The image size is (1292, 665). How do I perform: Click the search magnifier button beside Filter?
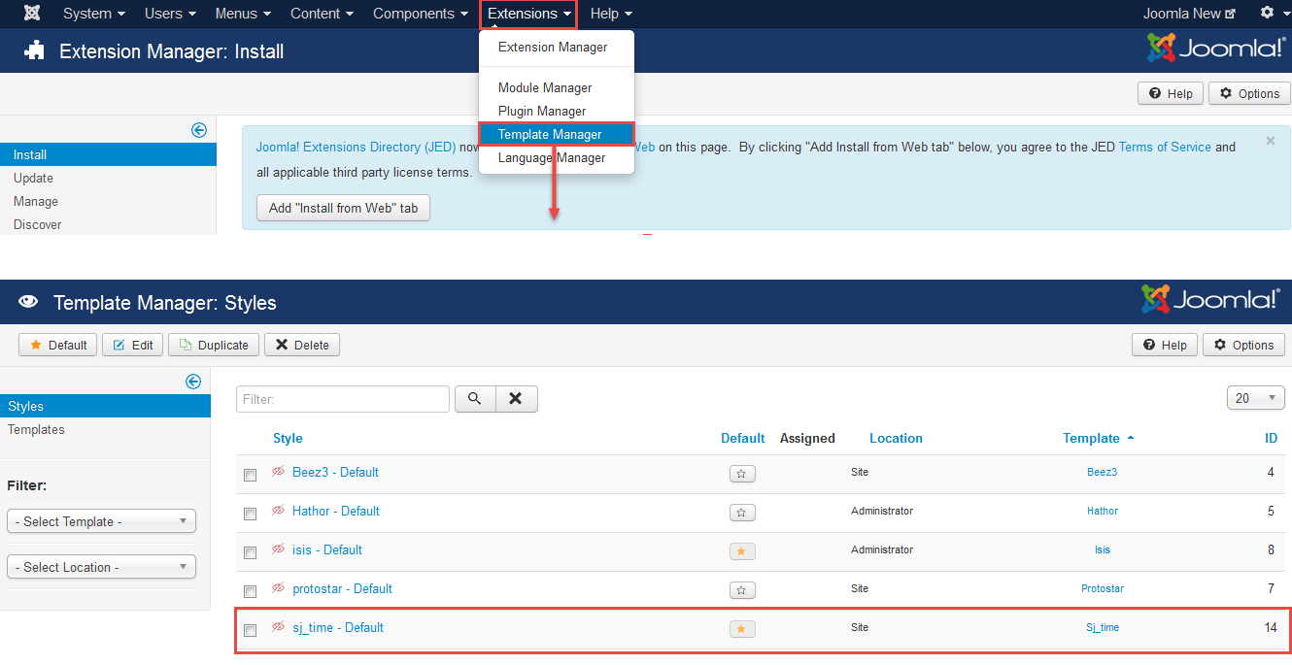click(x=475, y=399)
